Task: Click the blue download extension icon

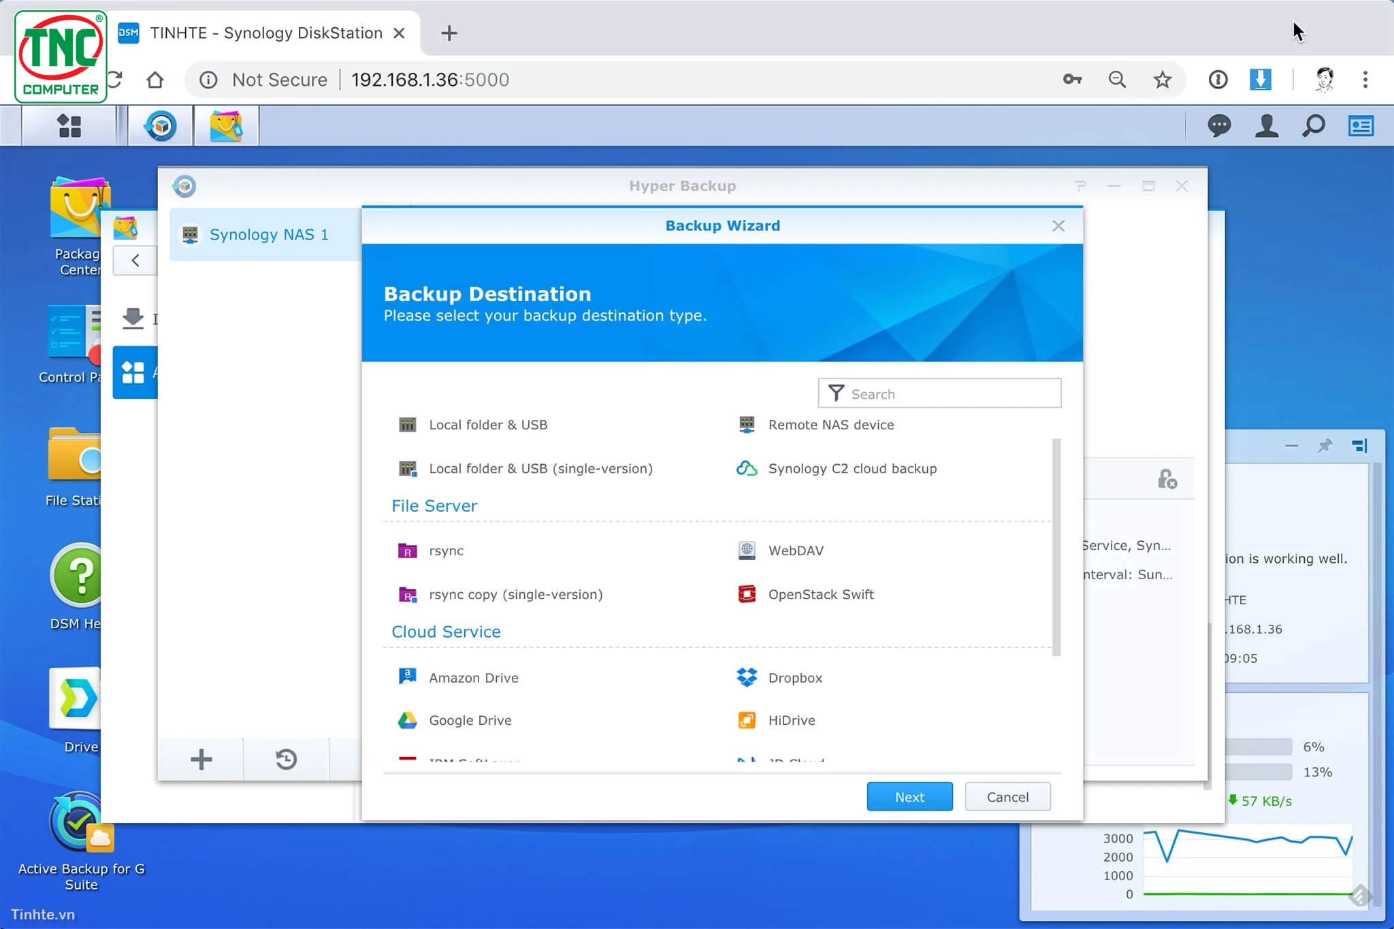Action: pyautogui.click(x=1261, y=80)
